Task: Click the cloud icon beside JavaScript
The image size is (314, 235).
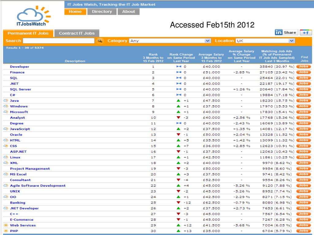Action: tap(6, 129)
